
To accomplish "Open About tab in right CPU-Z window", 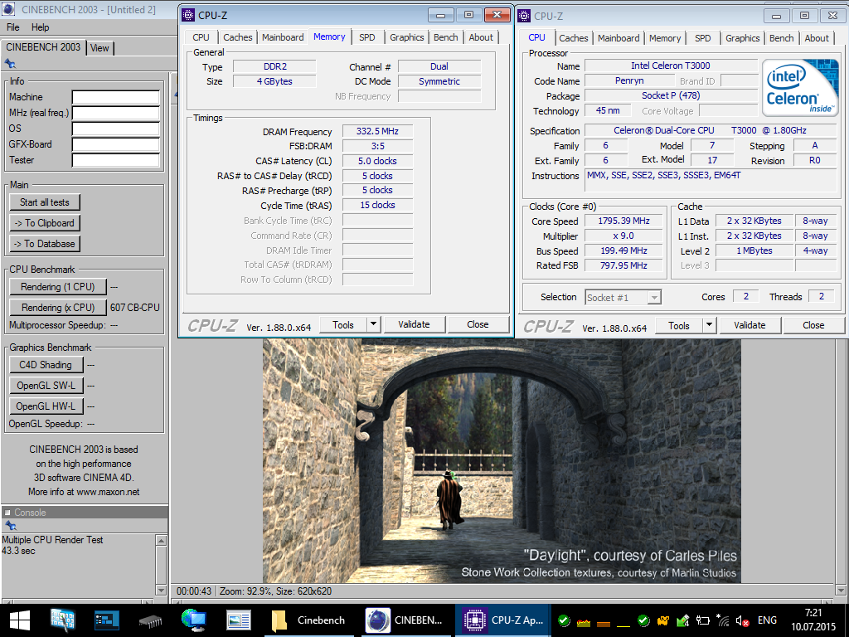I will pyautogui.click(x=817, y=38).
